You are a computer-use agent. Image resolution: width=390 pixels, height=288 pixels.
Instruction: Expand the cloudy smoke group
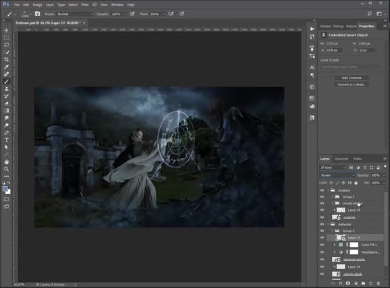click(x=333, y=204)
